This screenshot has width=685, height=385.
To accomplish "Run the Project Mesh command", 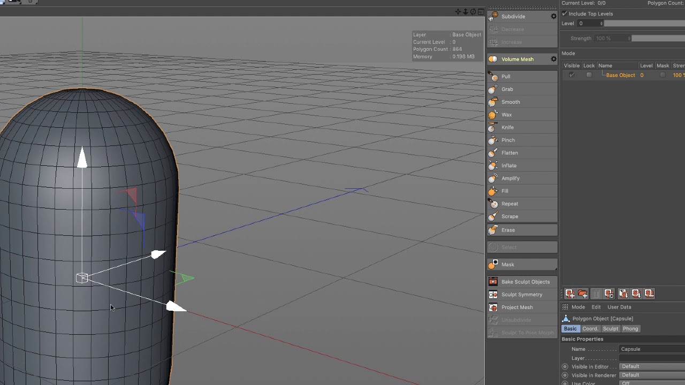I will 522,307.
